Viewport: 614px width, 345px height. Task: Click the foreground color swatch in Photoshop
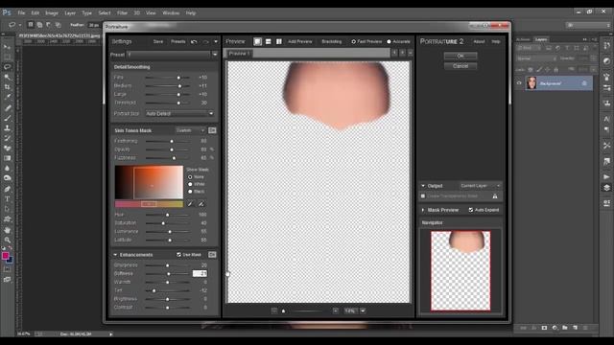click(6, 256)
